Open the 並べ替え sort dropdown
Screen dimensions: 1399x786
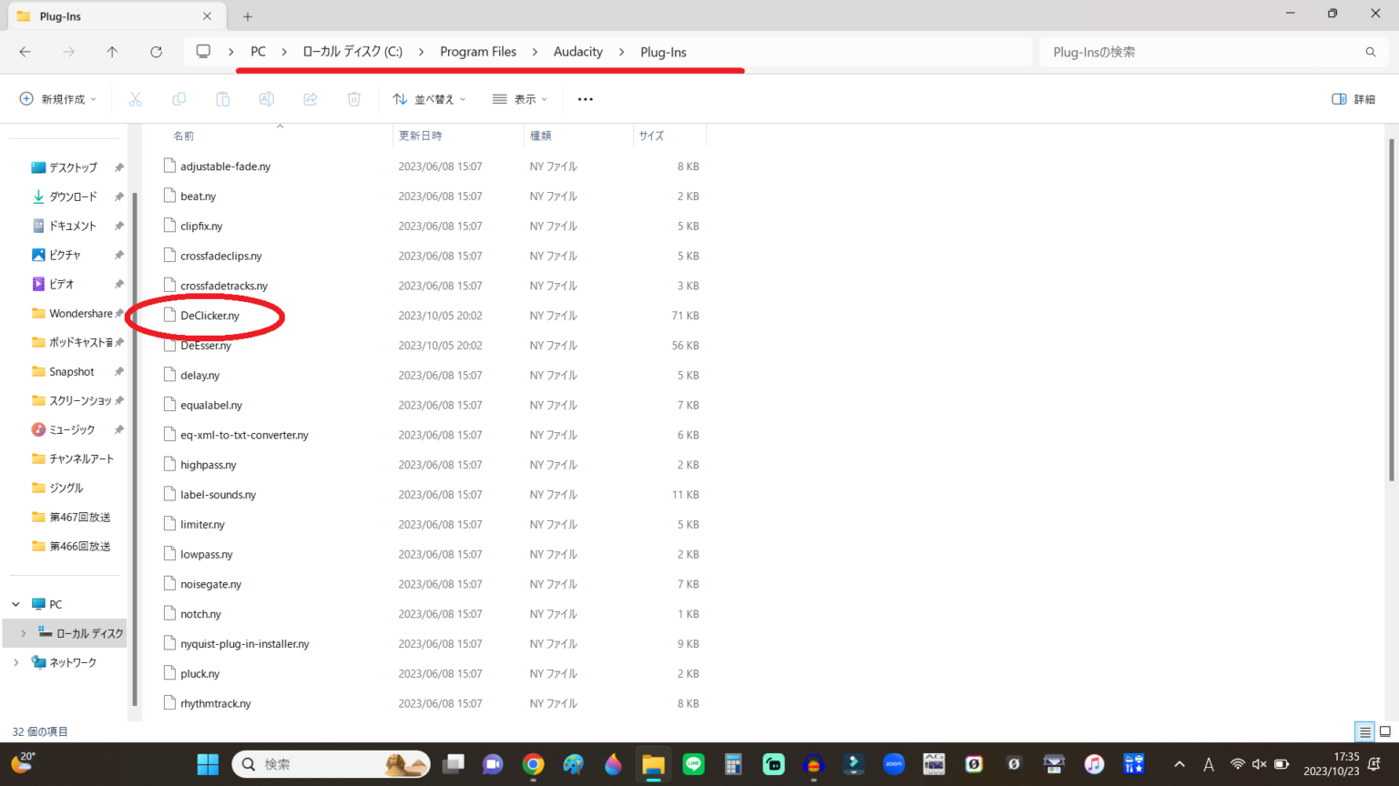(x=429, y=99)
